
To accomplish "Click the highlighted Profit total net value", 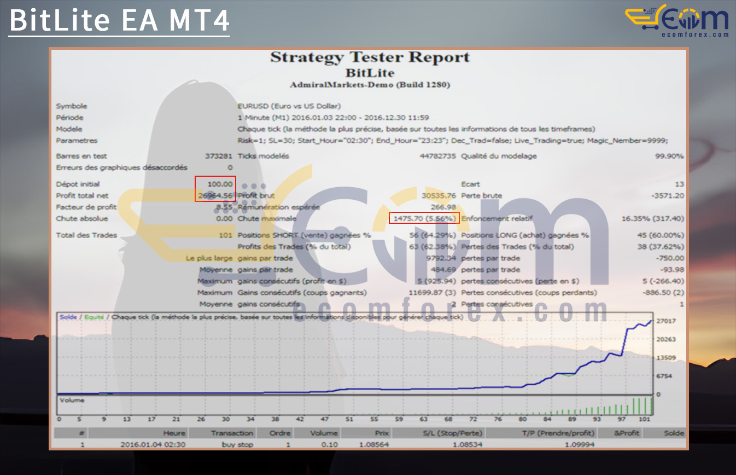I will tap(216, 195).
